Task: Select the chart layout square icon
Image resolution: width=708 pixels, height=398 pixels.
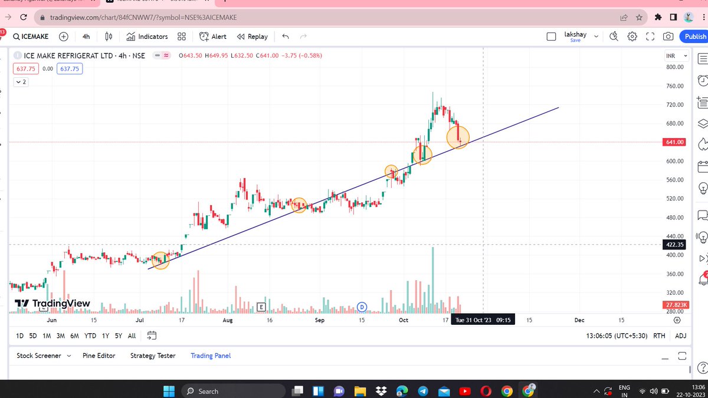Action: pos(551,37)
